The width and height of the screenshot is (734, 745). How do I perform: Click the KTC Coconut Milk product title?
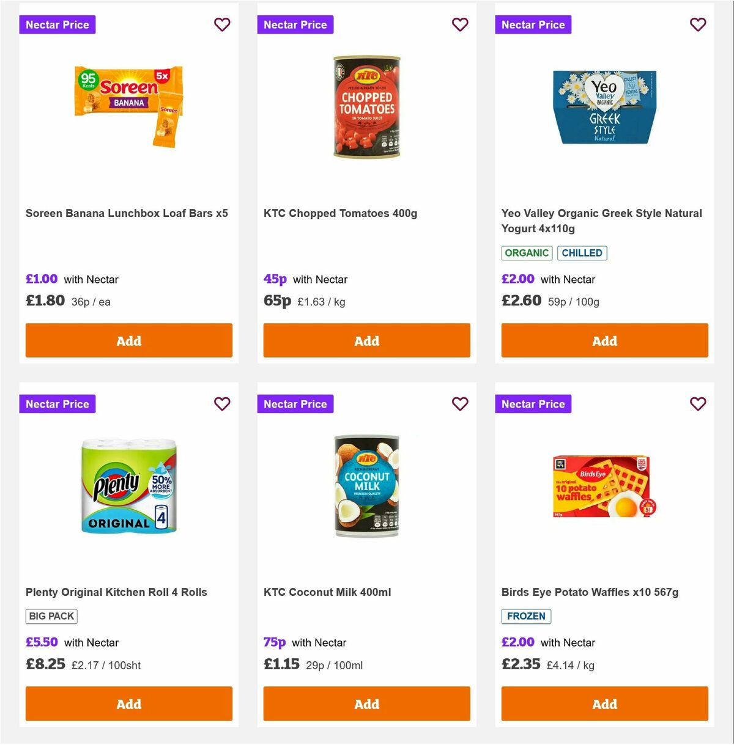tap(328, 592)
